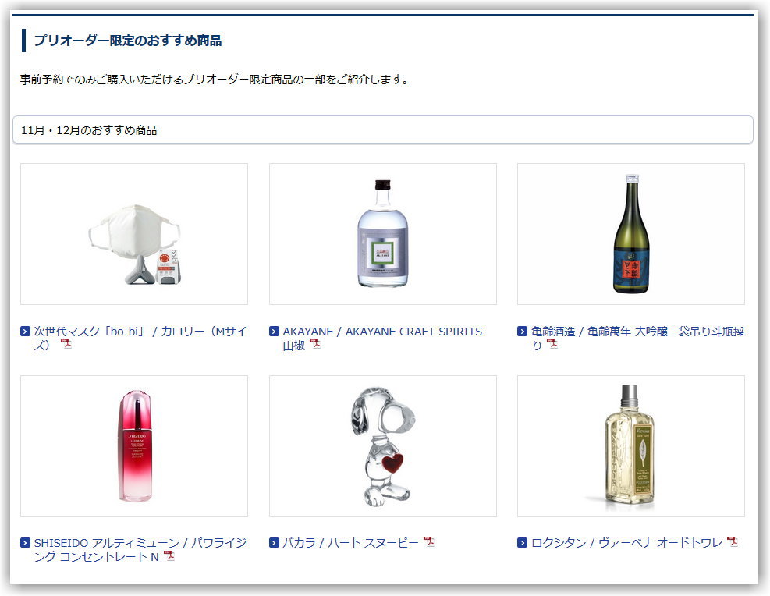This screenshot has width=770, height=596.
Task: Click heading プリオーダー限定のおすすめ商品
Action: click(x=128, y=41)
